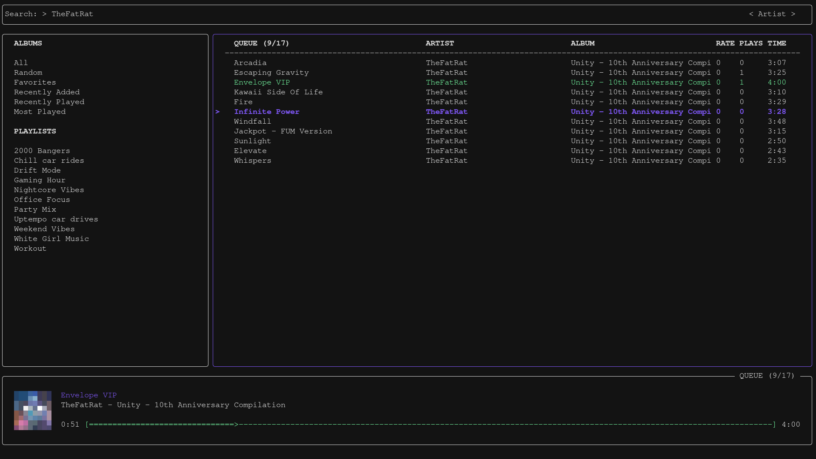Open the Gaming Hour playlist
The height and width of the screenshot is (459, 816).
(40, 180)
